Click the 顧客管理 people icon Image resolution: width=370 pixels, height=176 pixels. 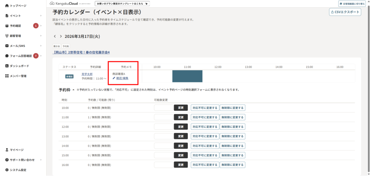coord(7,36)
